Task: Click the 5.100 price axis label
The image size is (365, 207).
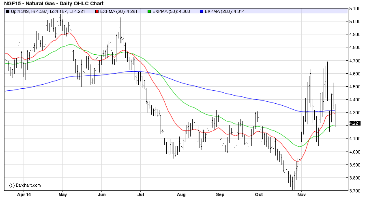Action: tap(355, 9)
